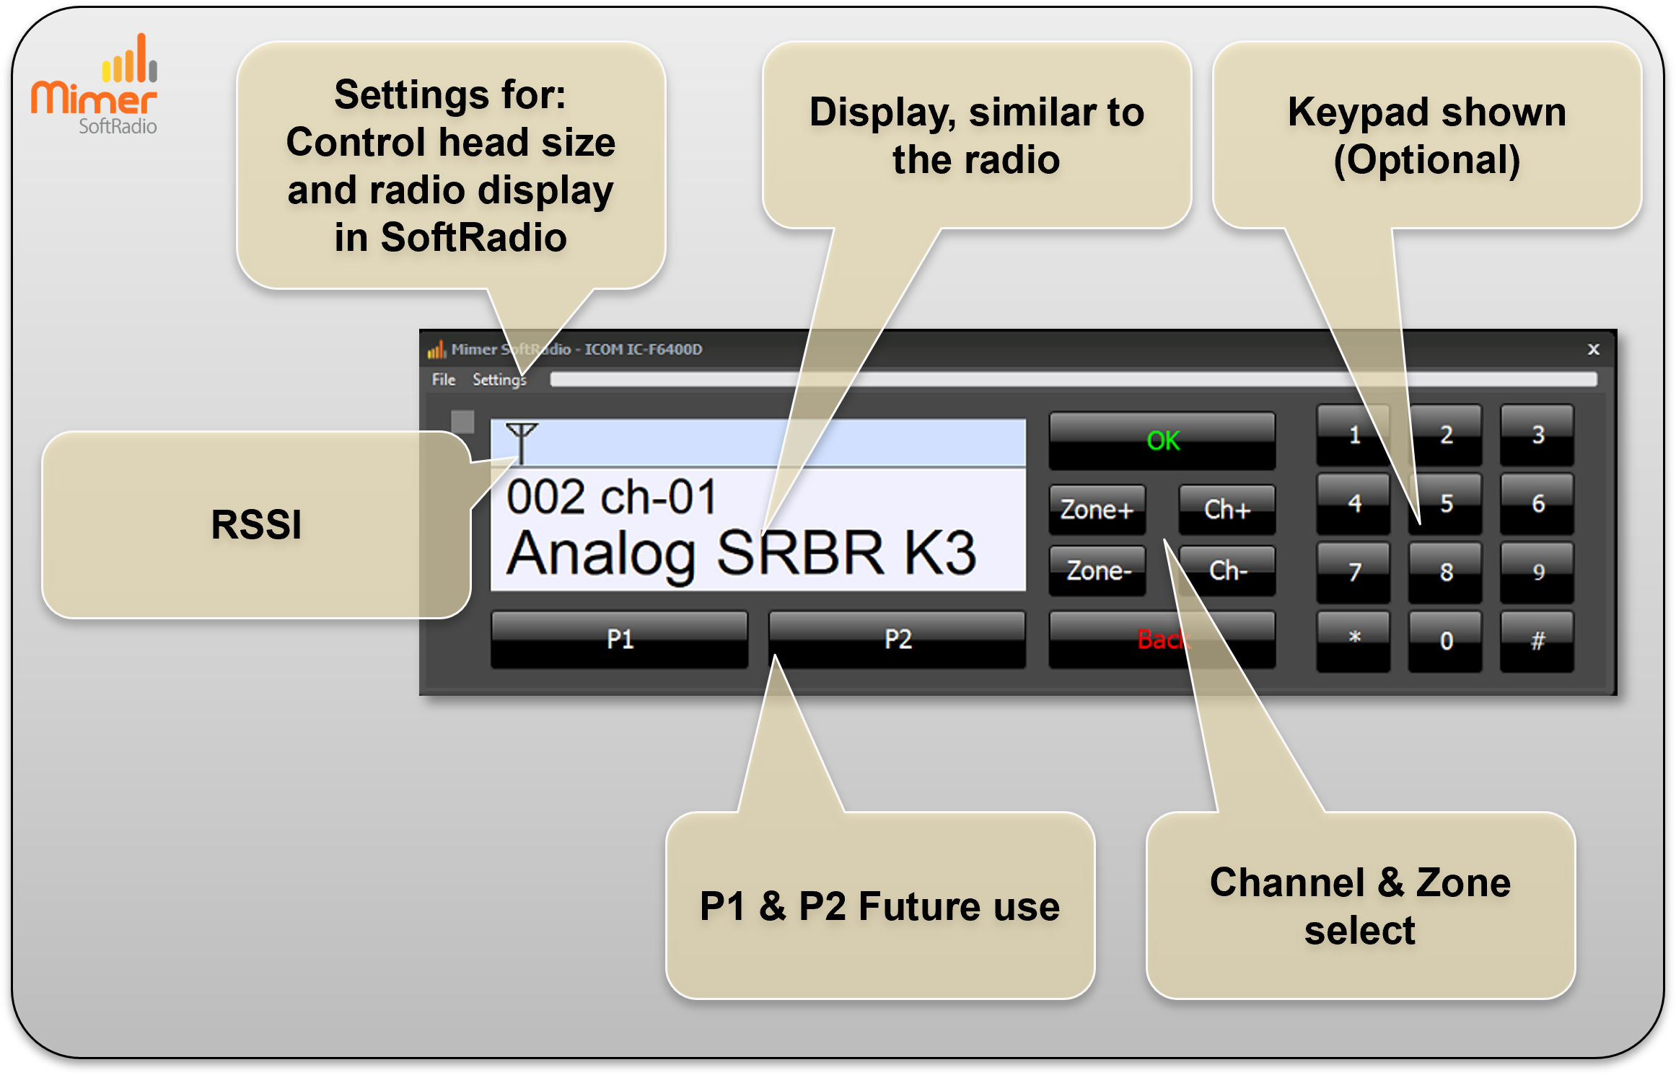This screenshot has width=1676, height=1075.
Task: Tap keypad digit 9
Action: tap(1537, 572)
